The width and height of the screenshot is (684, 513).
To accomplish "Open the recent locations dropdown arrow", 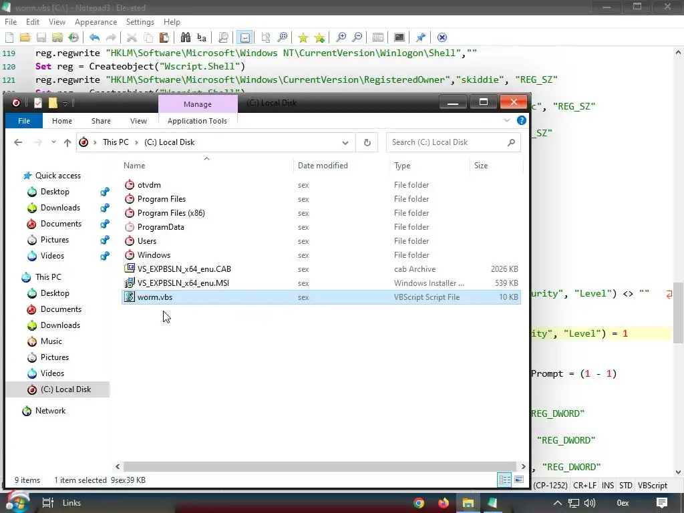I will click(53, 142).
